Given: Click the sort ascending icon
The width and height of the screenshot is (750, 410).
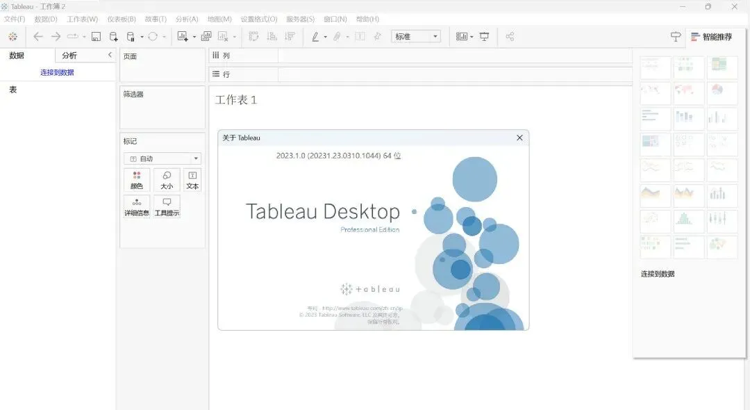Looking at the screenshot, I should click(272, 37).
